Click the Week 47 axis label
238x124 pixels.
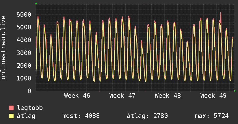click(122, 96)
